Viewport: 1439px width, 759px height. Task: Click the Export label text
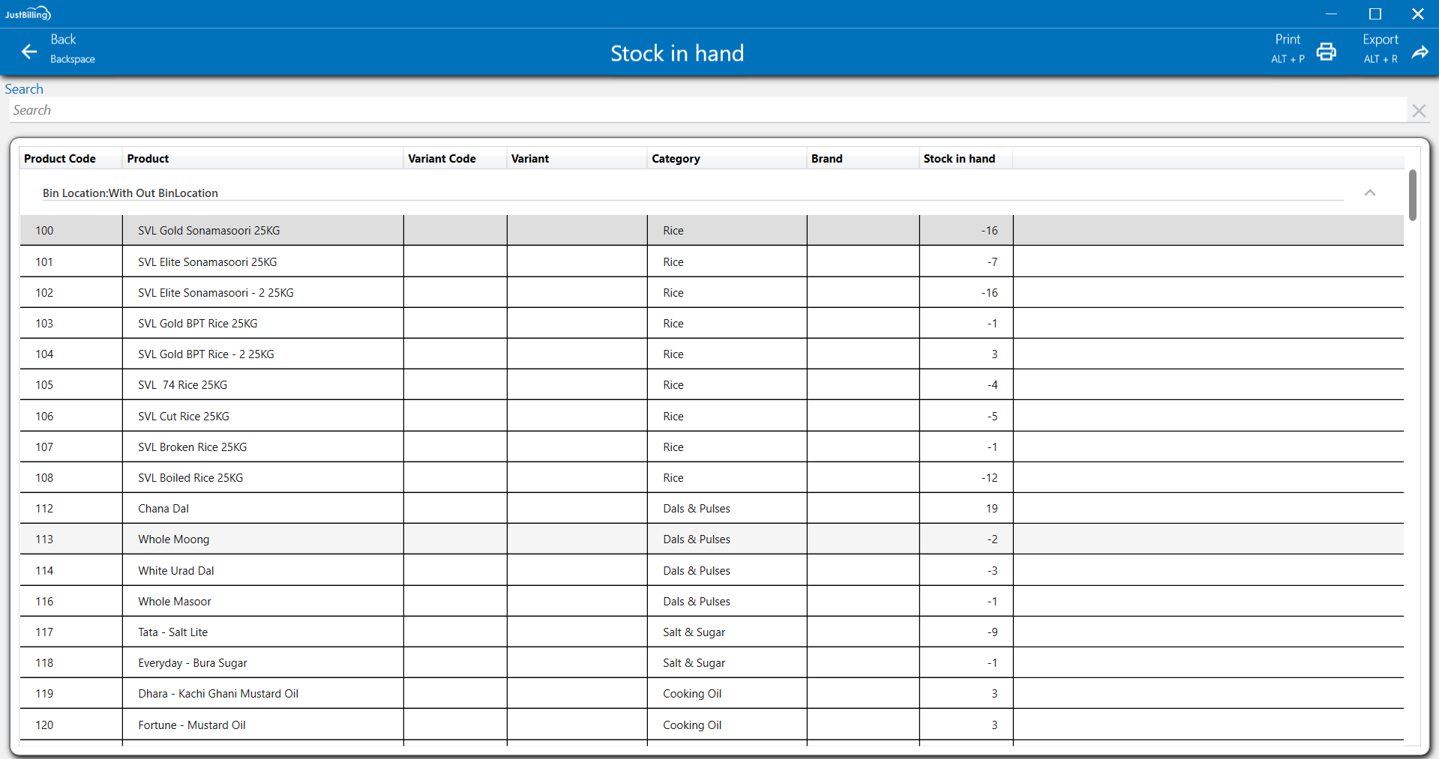tap(1380, 40)
